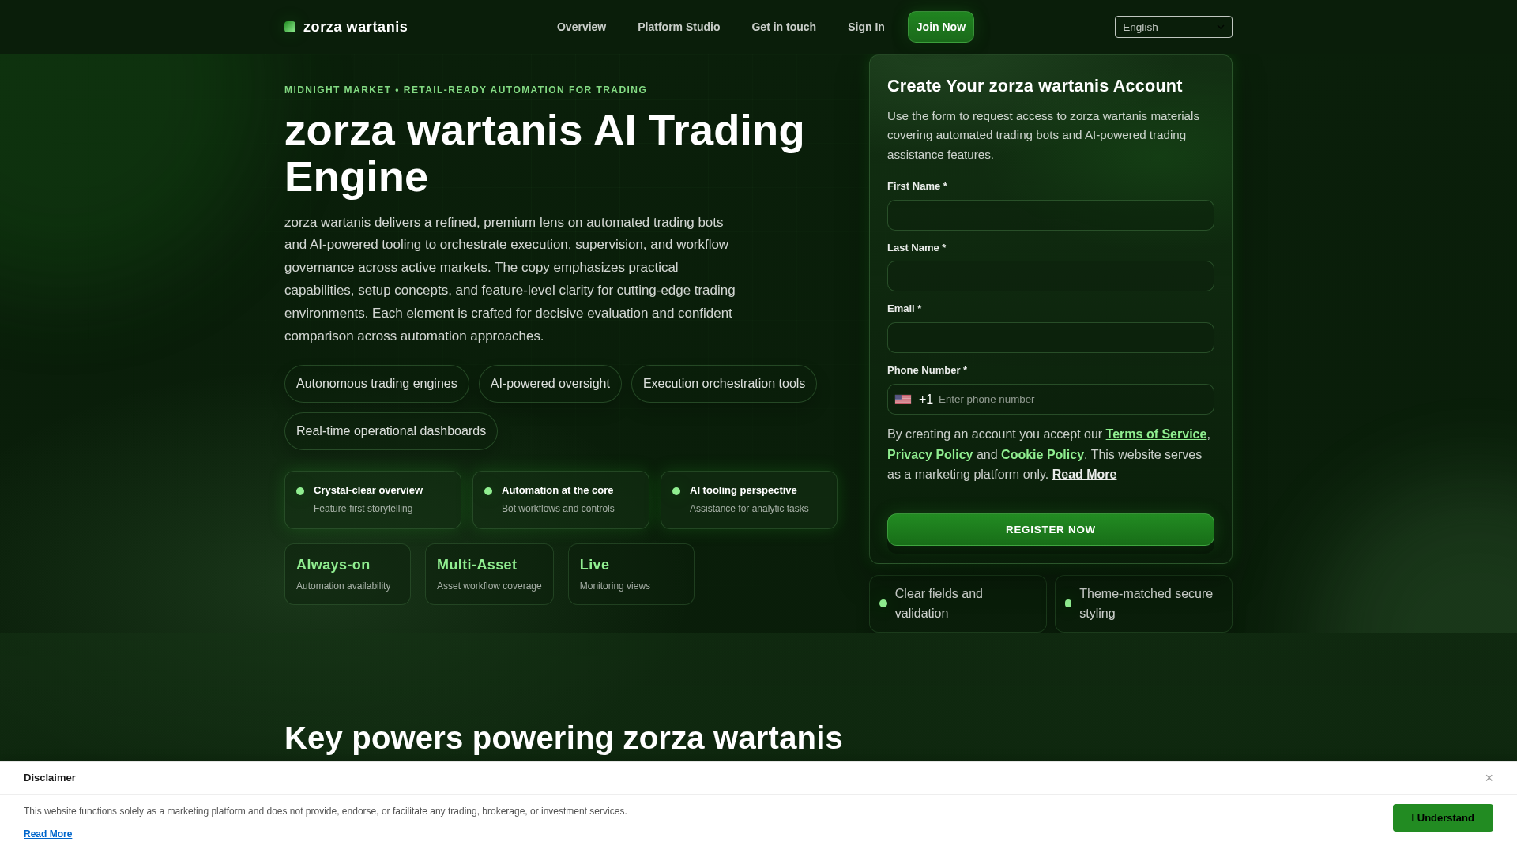Select Autonomous trading engines pill

[377, 384]
